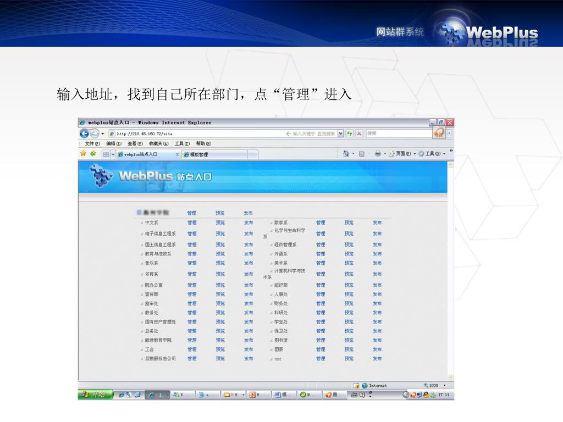
Task: Select the 音乐系 department name
Action: click(x=152, y=263)
